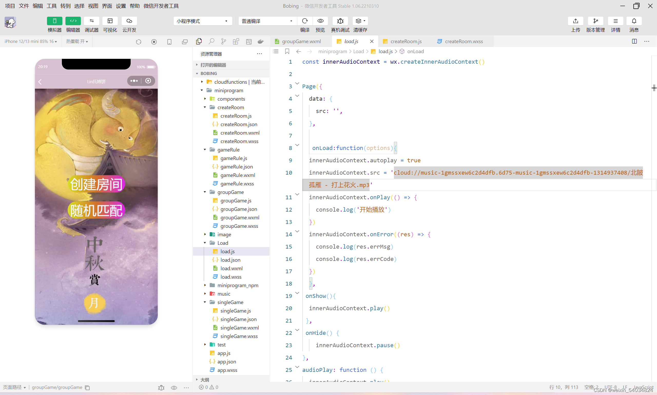The width and height of the screenshot is (657, 395).
Task: Collapse the createRoom folder
Action: [231, 107]
